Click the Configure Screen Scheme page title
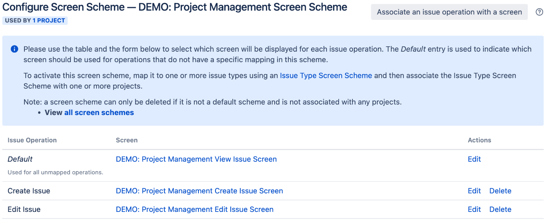The width and height of the screenshot is (546, 221). click(175, 7)
